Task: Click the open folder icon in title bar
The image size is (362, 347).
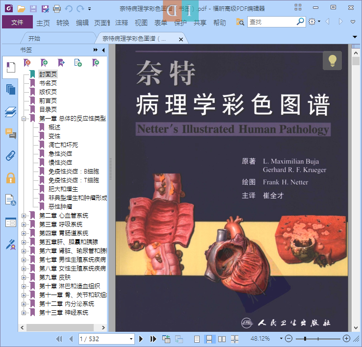Action: pos(21,9)
